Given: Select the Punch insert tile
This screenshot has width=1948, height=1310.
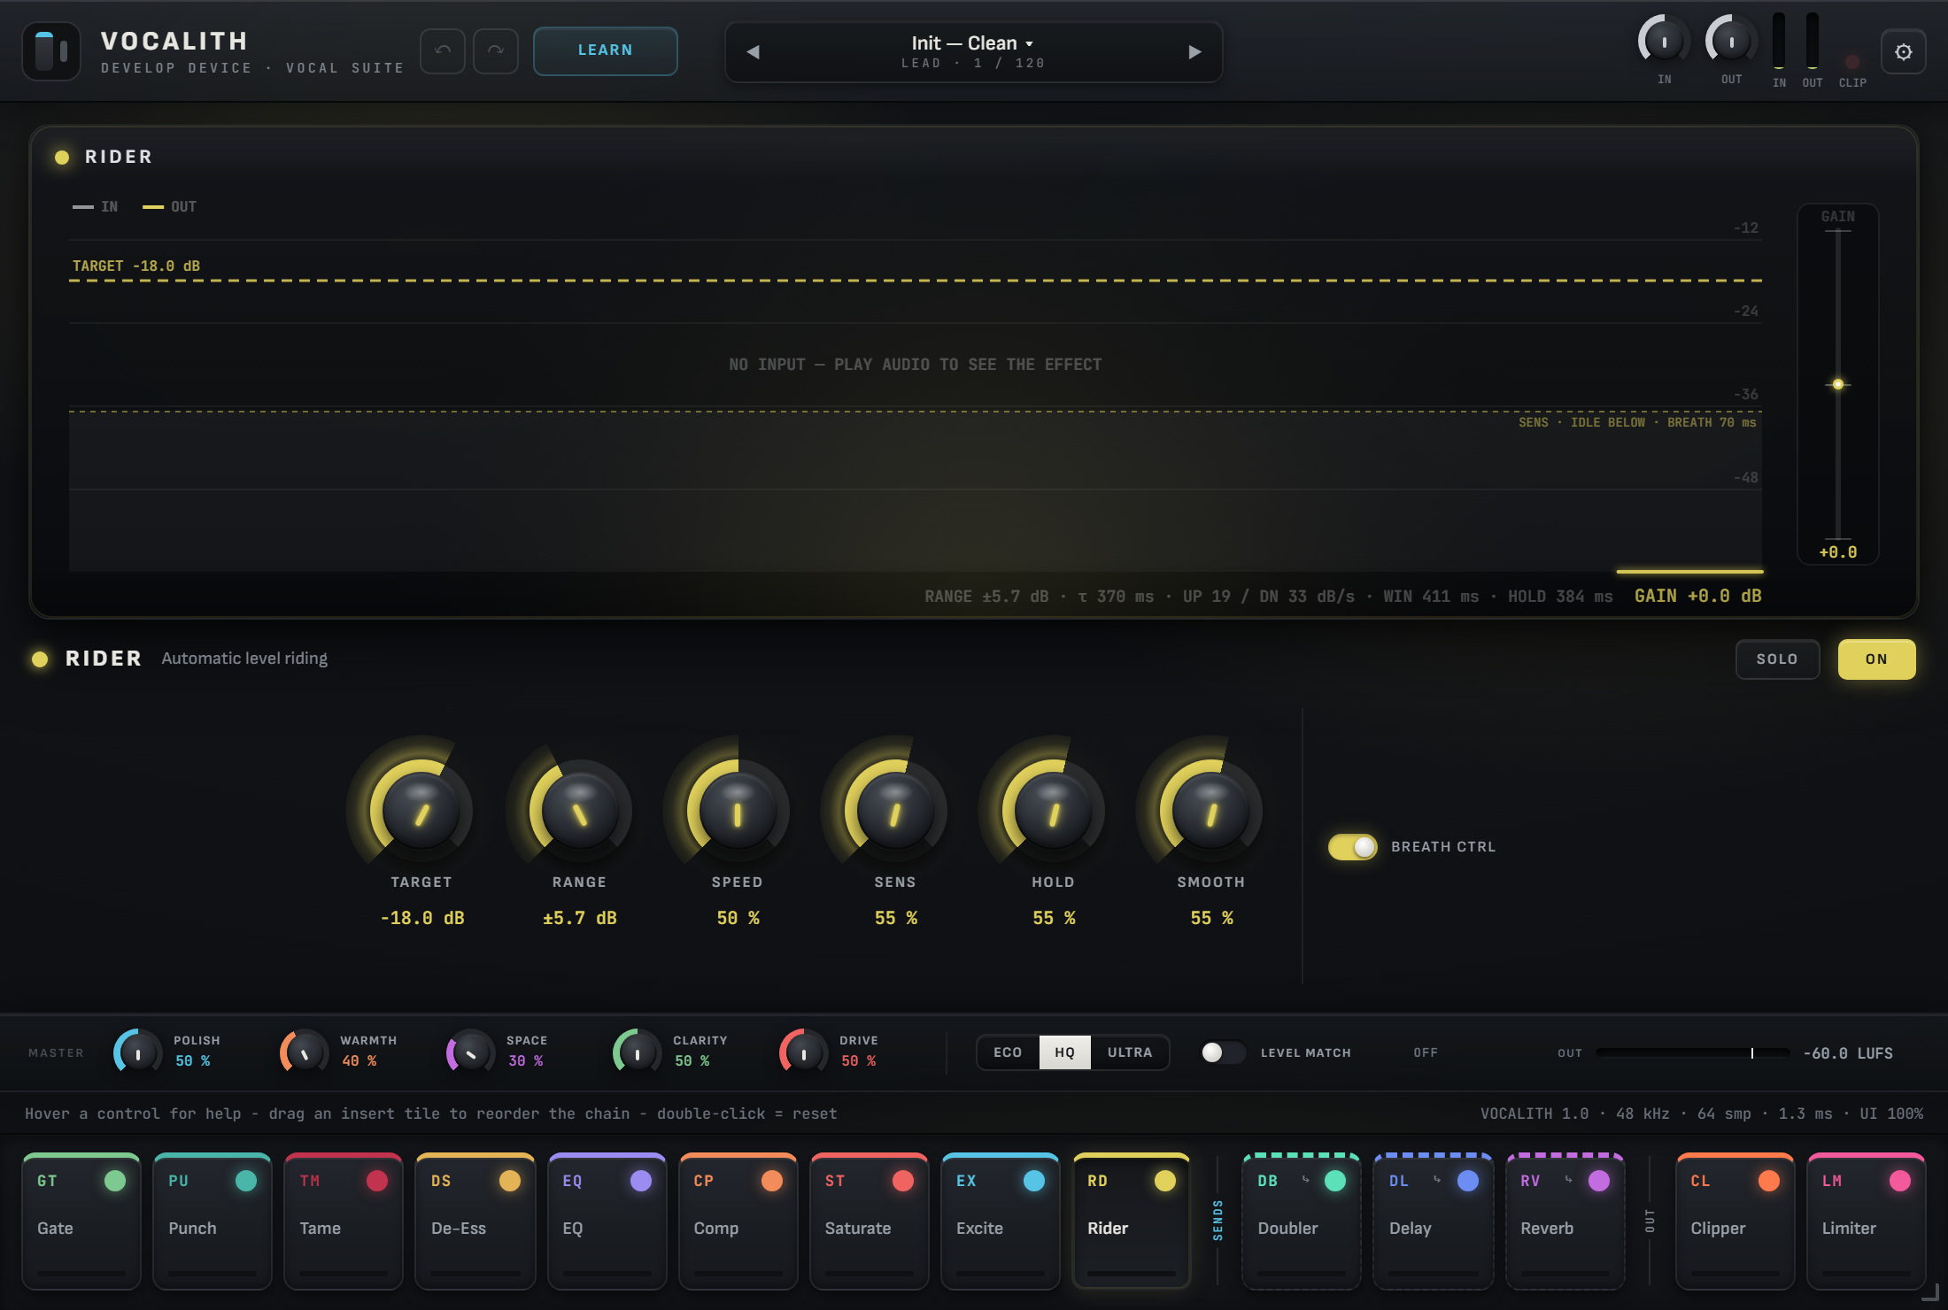Looking at the screenshot, I should click(213, 1221).
